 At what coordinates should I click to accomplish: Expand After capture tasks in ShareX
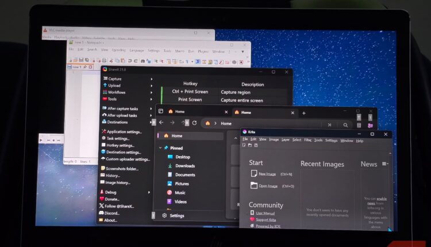pos(127,109)
